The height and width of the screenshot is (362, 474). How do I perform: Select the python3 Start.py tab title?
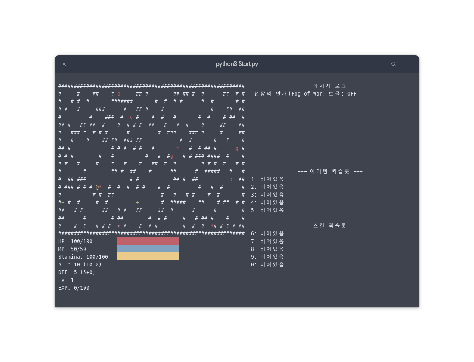point(237,64)
